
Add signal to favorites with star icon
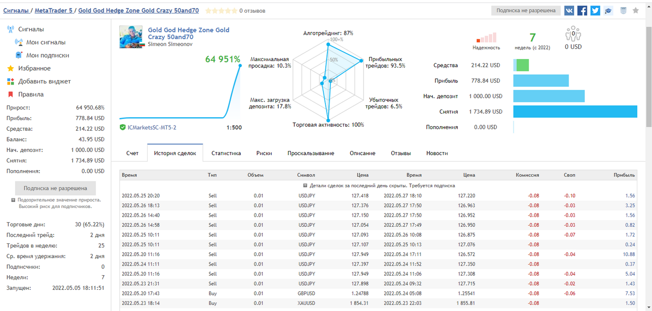[636, 10]
